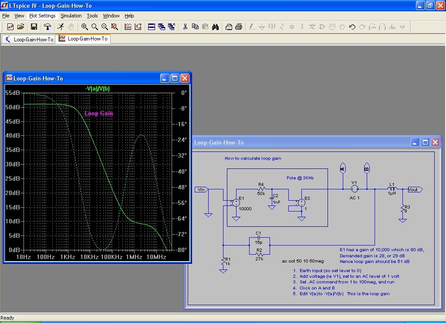Print with the printer icon

(x=239, y=27)
